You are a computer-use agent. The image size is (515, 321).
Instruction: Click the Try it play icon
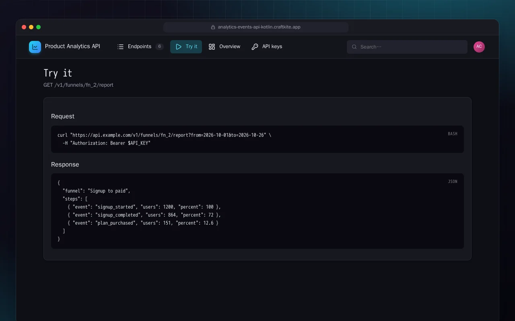click(x=179, y=47)
